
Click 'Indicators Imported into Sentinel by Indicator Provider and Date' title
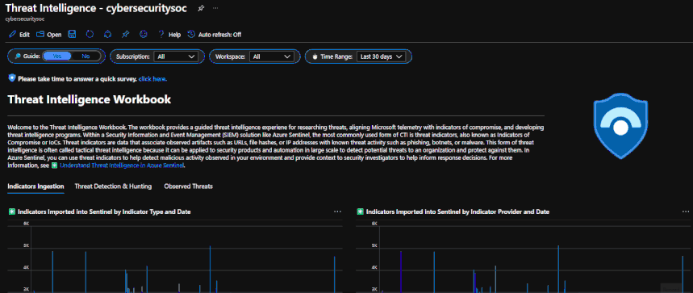coord(458,211)
